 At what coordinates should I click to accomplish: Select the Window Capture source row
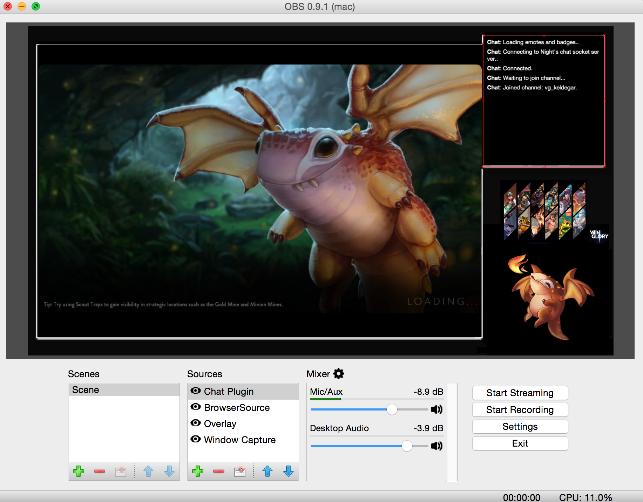coord(243,440)
